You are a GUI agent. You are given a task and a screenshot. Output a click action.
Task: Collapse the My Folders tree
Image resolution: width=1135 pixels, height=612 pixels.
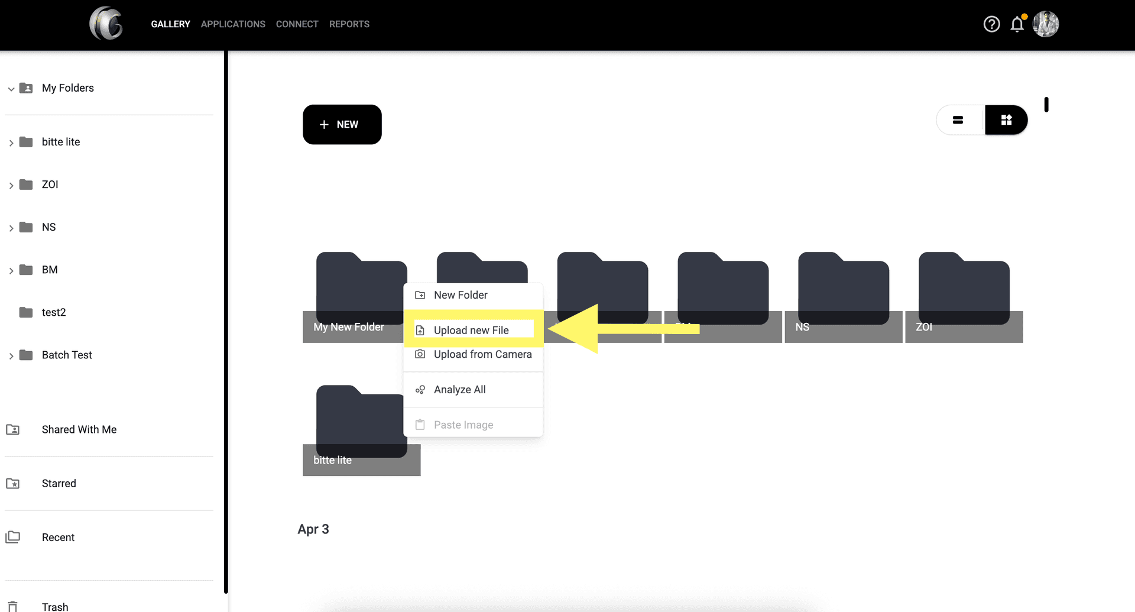coord(11,89)
